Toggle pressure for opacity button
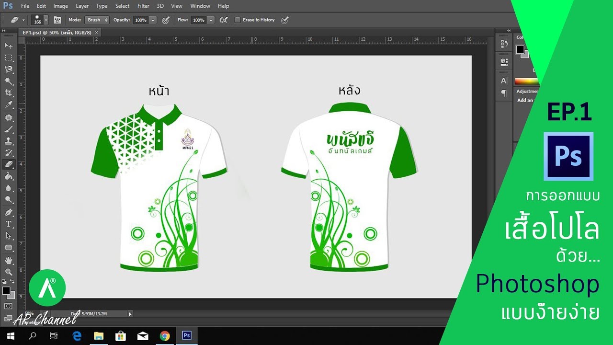613x345 pixels. [x=166, y=20]
